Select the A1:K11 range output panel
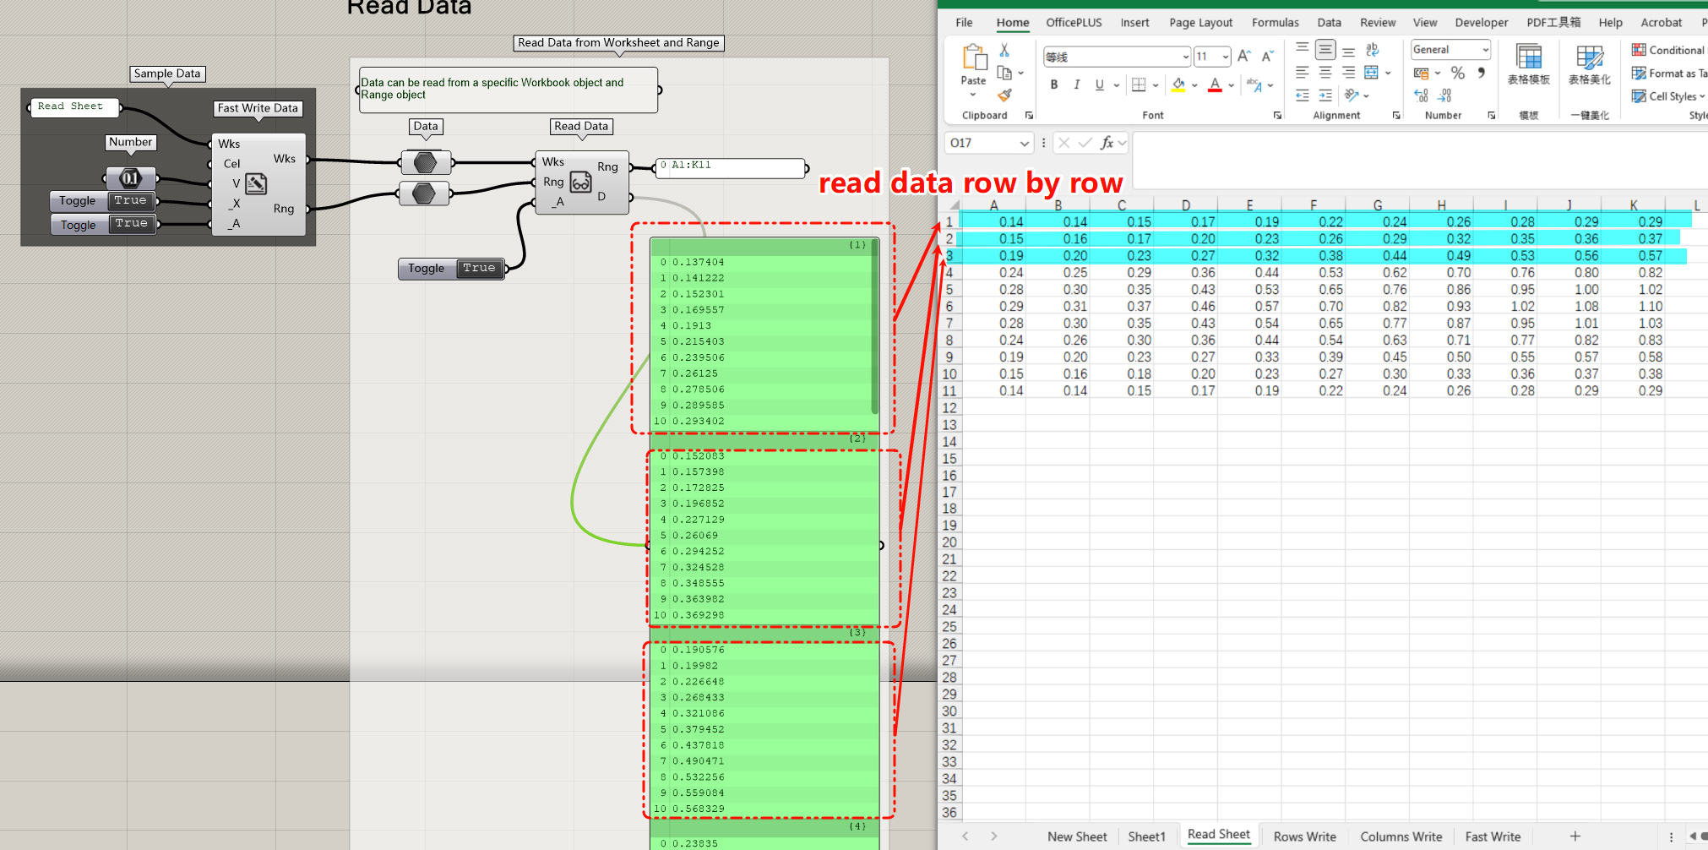 click(731, 168)
